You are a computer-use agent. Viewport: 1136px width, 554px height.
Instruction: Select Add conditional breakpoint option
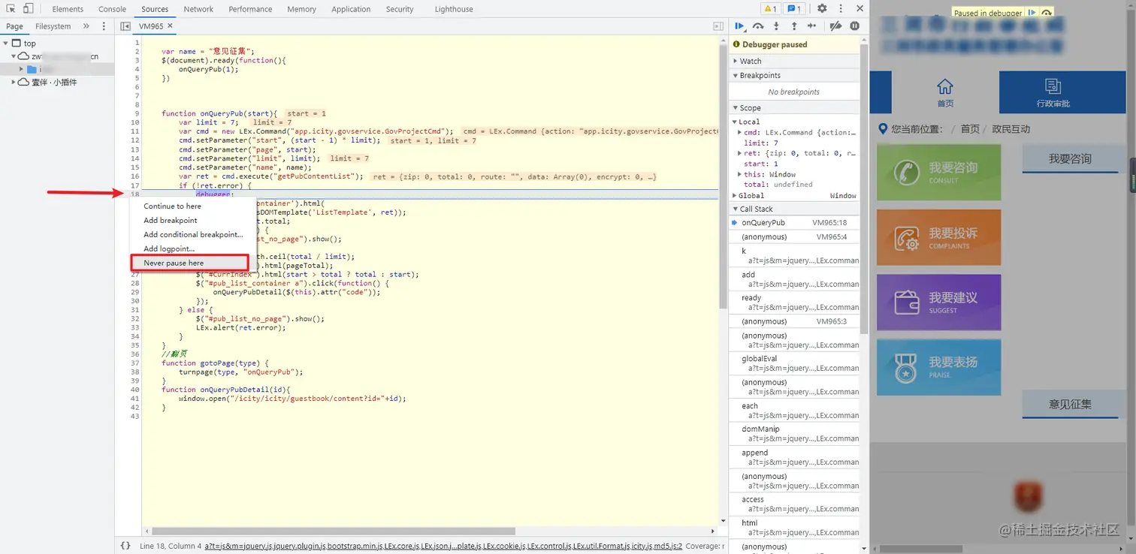point(193,234)
